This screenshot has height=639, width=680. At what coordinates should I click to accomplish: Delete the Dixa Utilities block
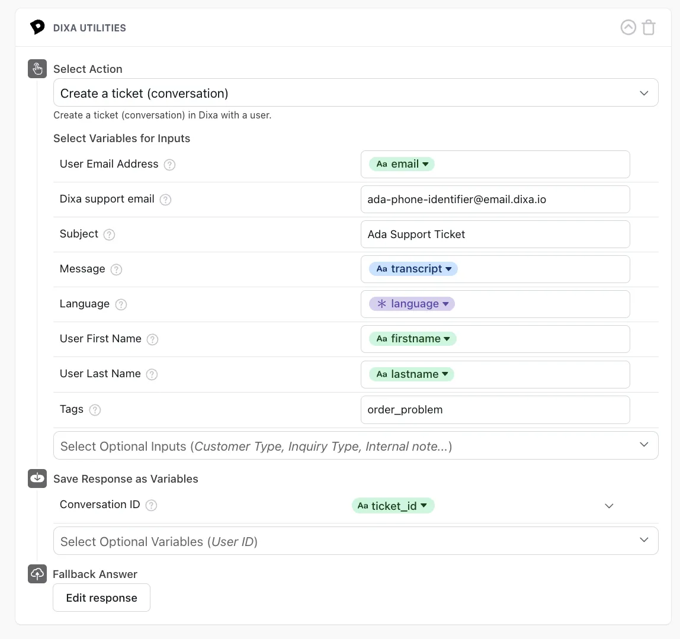pyautogui.click(x=649, y=27)
